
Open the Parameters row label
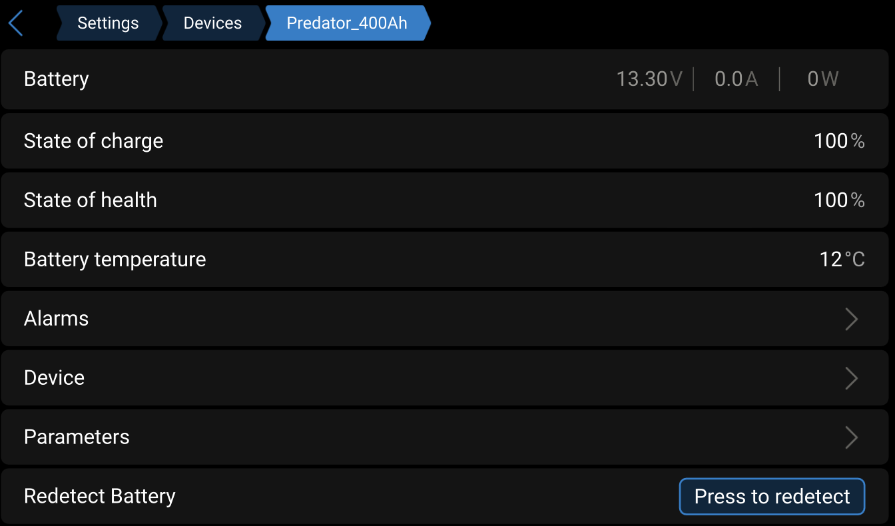tap(77, 437)
